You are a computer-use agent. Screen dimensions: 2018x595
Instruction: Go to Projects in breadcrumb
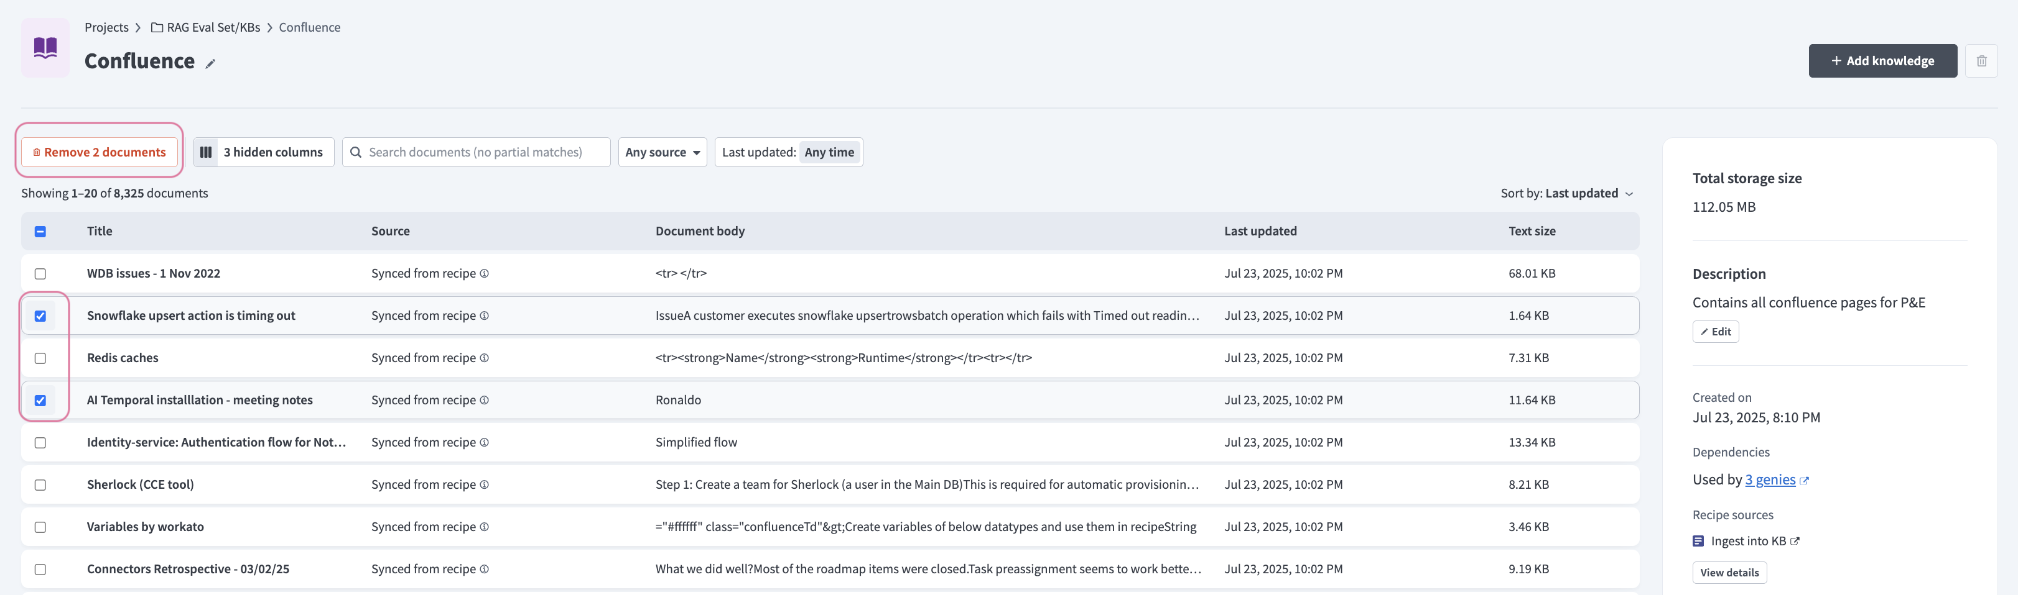click(x=106, y=27)
